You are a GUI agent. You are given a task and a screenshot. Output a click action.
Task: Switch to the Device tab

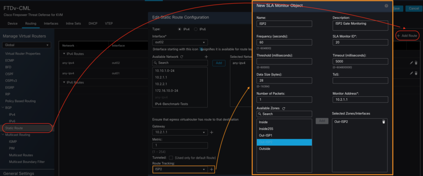pyautogui.click(x=12, y=24)
